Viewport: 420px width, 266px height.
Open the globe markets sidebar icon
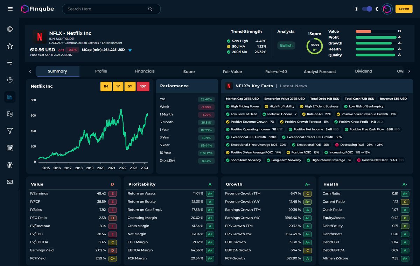point(10,29)
